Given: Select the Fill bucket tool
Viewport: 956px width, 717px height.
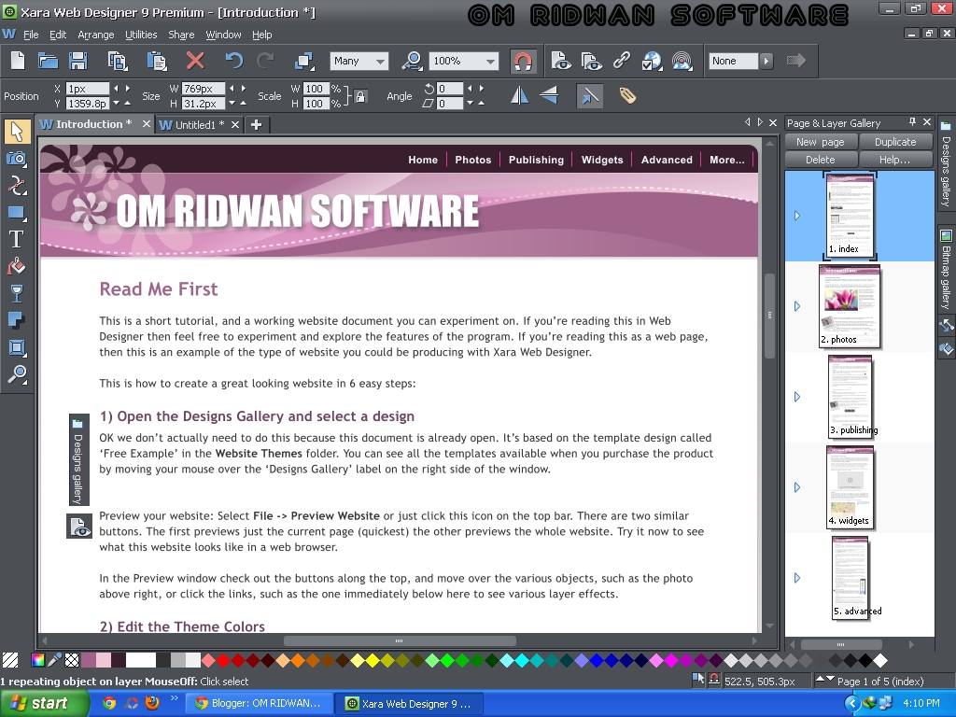Looking at the screenshot, I should pyautogui.click(x=17, y=266).
